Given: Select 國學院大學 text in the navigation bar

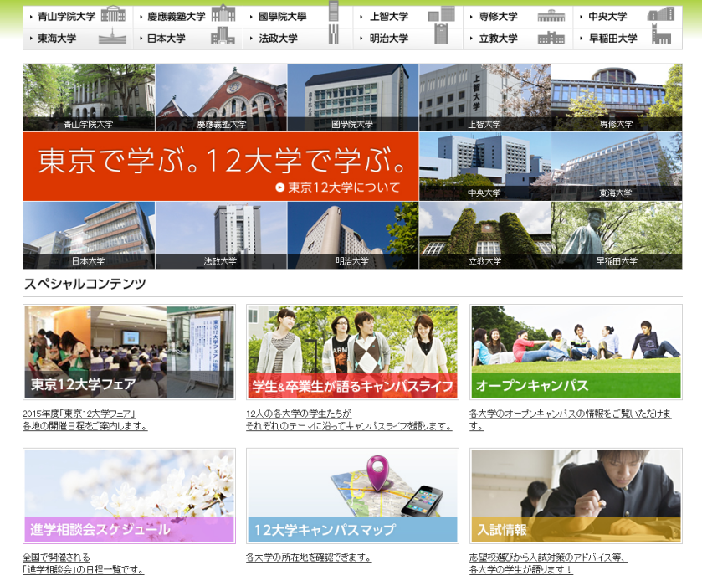Looking at the screenshot, I should pos(283,17).
